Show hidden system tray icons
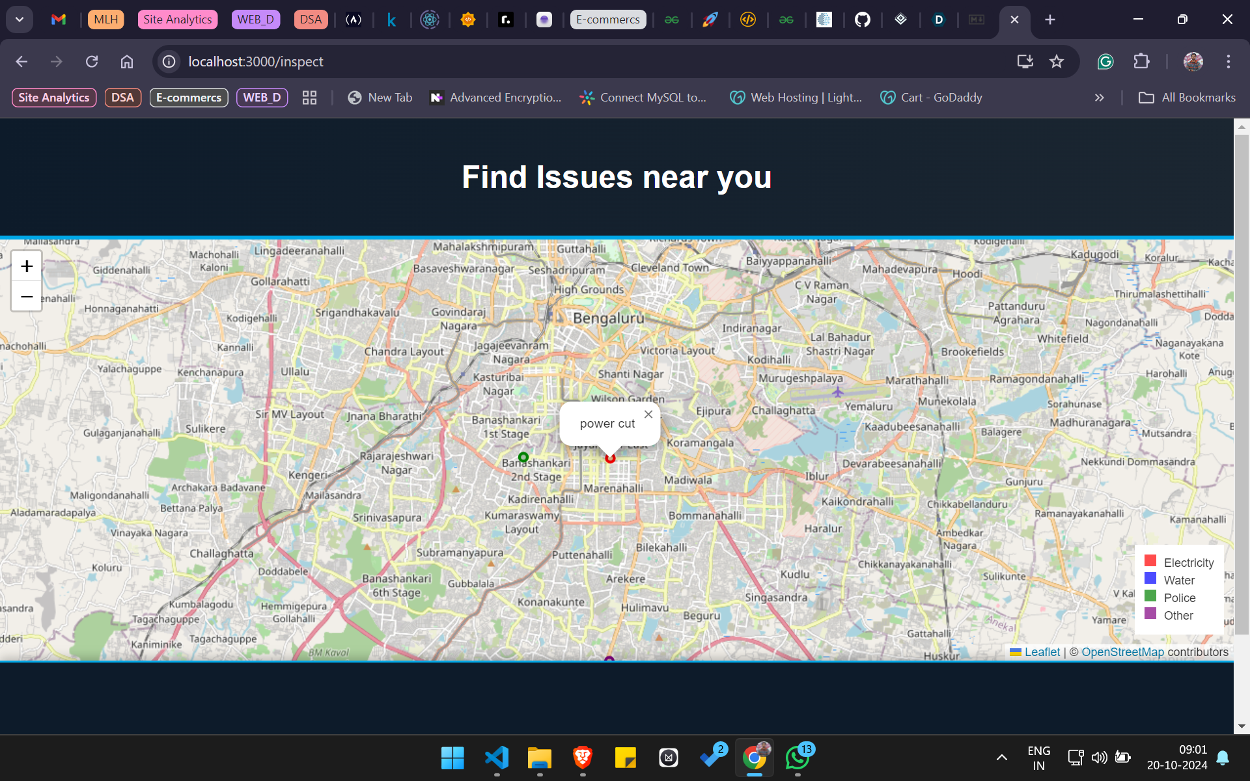Viewport: 1250px width, 781px height. coord(1001,758)
